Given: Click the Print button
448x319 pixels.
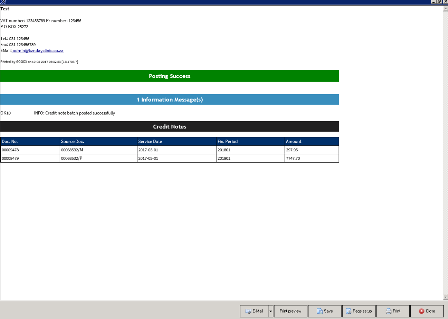Looking at the screenshot, I should click(x=393, y=311).
